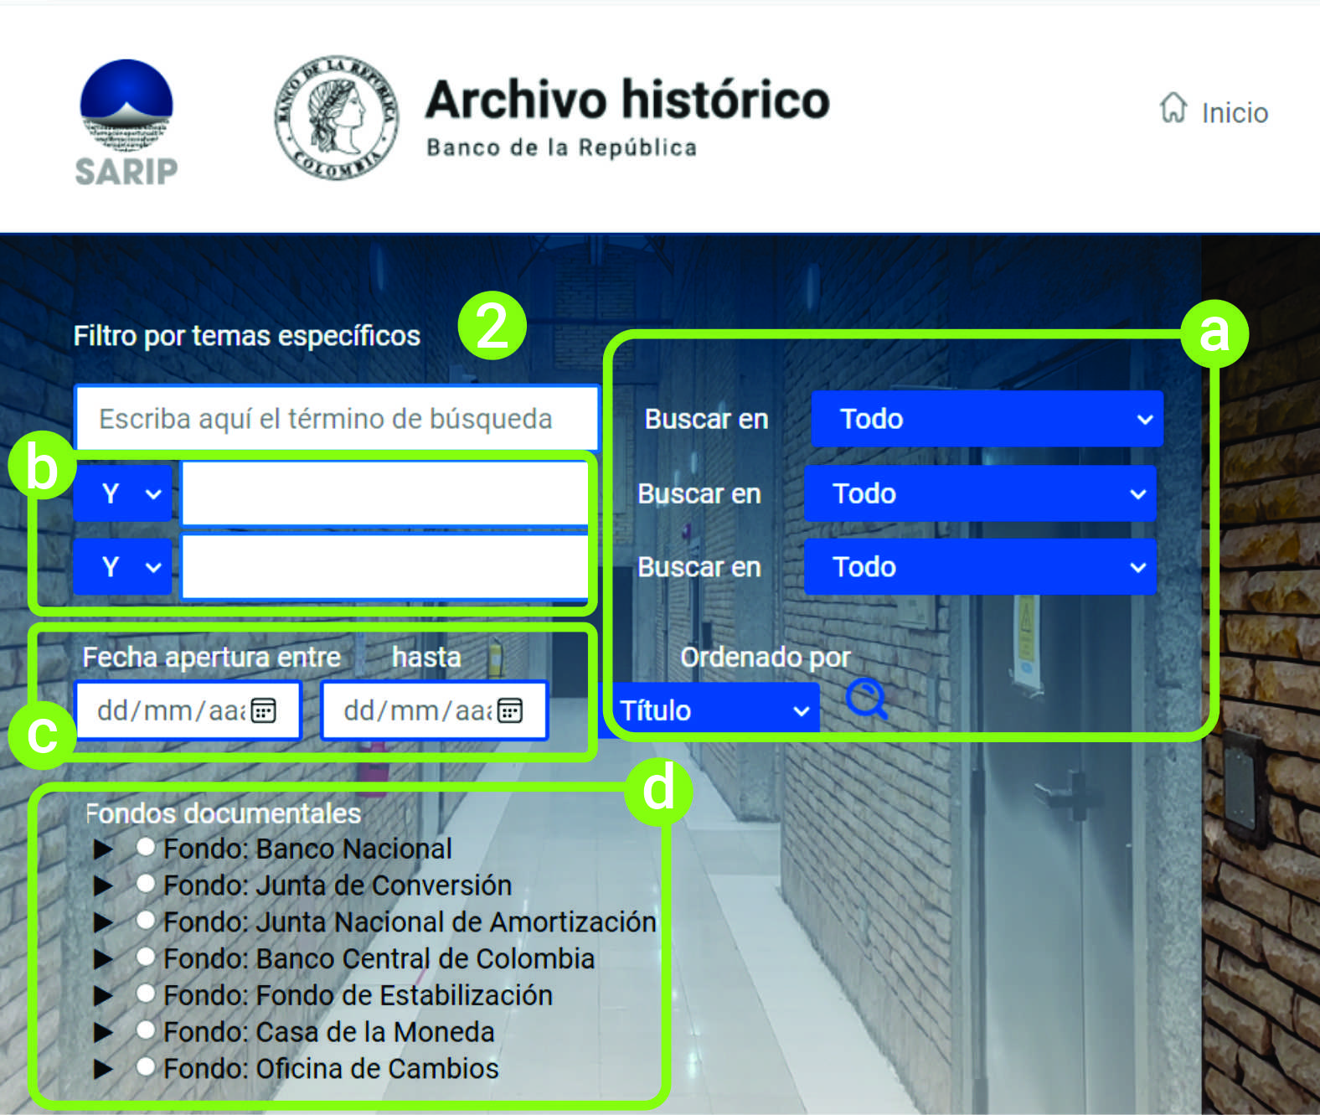
Task: Open the first Buscar en Todo dropdown
Action: (987, 419)
